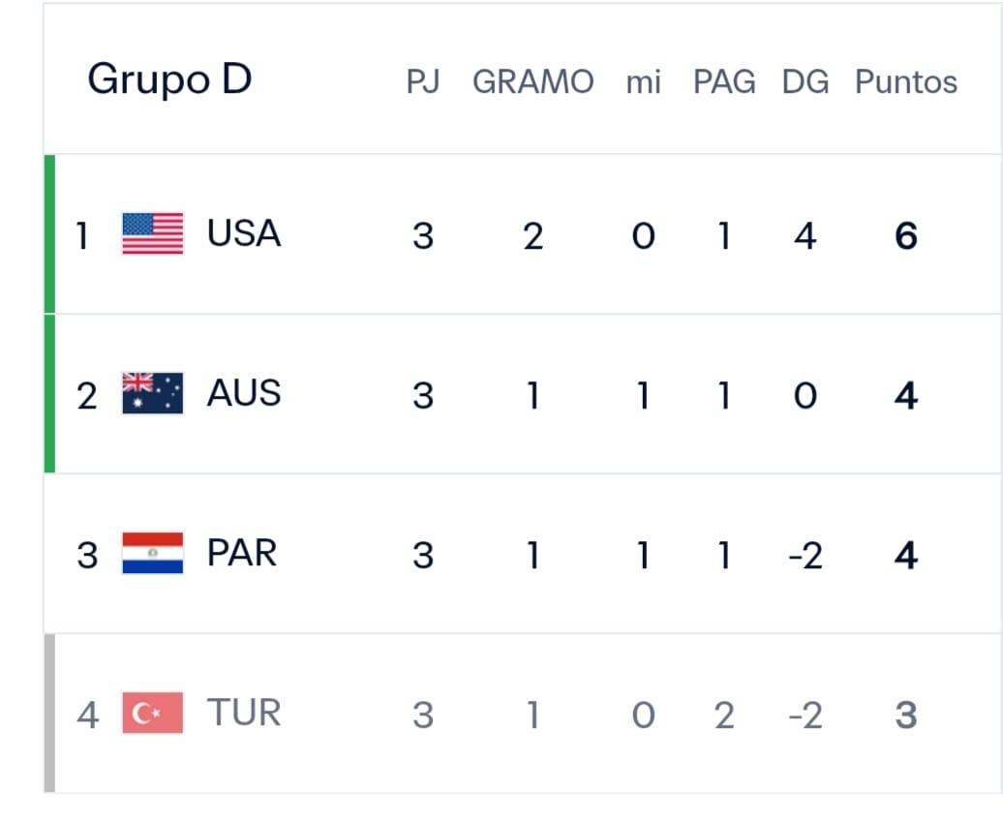Click USA's wins value of 2

coord(532,235)
